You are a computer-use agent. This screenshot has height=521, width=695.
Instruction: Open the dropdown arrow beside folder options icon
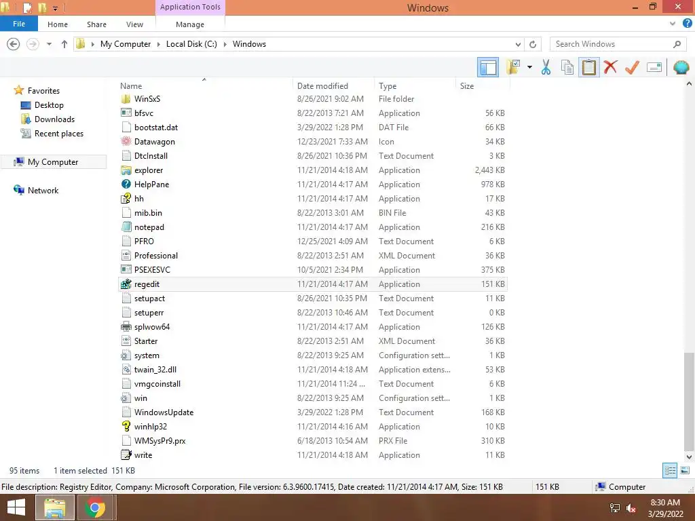coord(529,67)
